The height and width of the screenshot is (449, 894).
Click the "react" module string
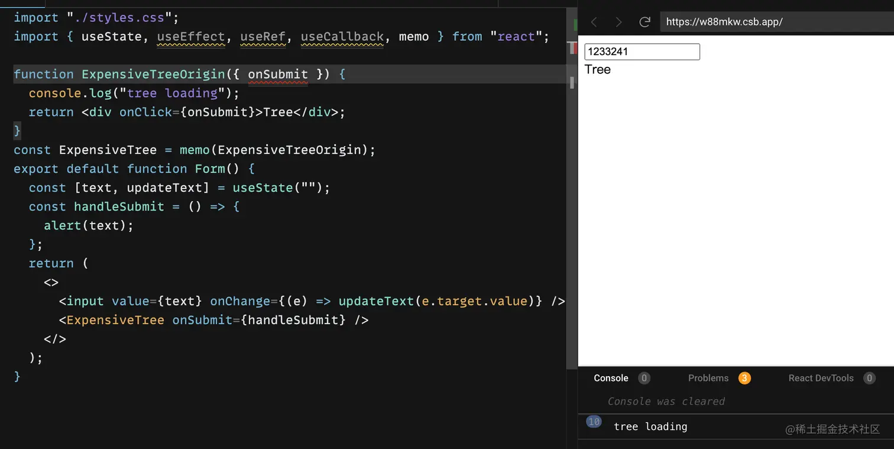516,37
